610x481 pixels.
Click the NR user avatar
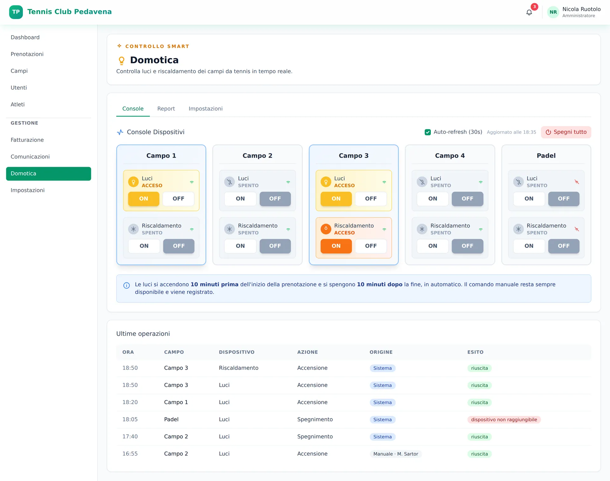coord(553,12)
